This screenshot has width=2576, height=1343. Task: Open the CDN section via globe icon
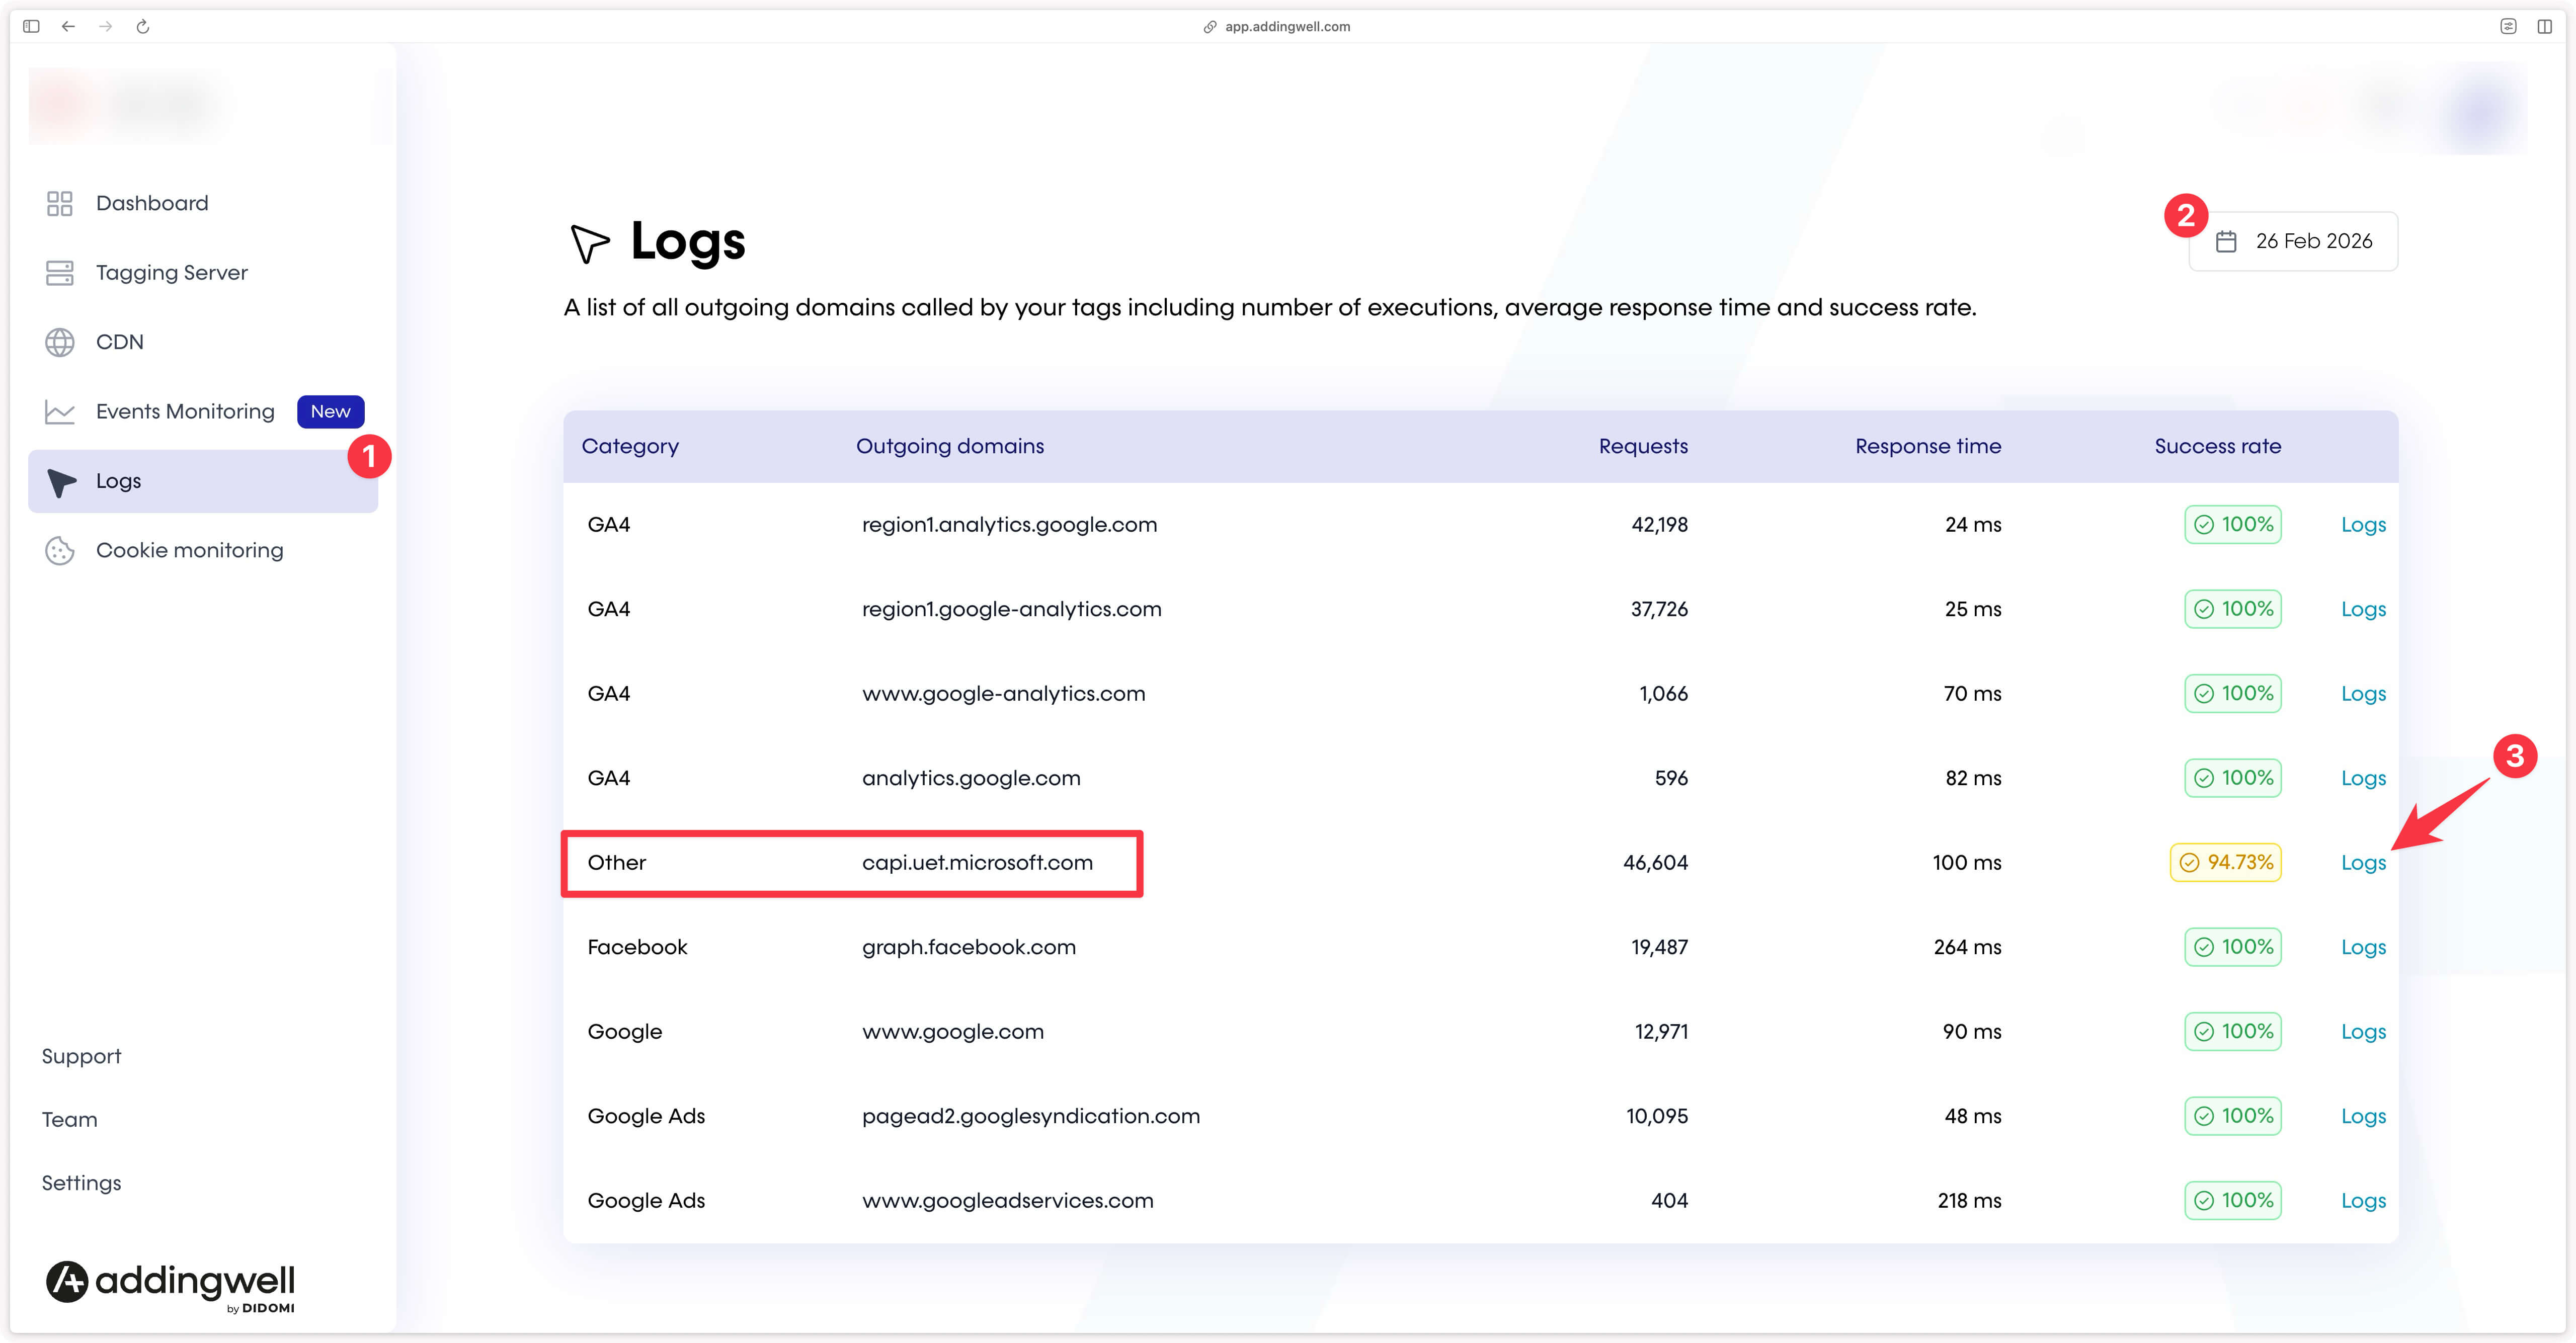[x=60, y=341]
